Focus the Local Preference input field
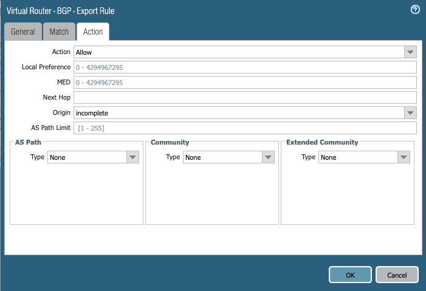 [x=244, y=67]
